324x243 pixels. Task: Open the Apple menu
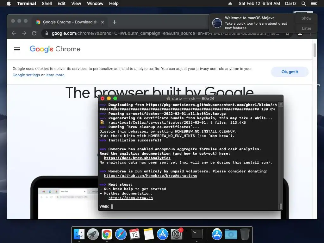9,3
